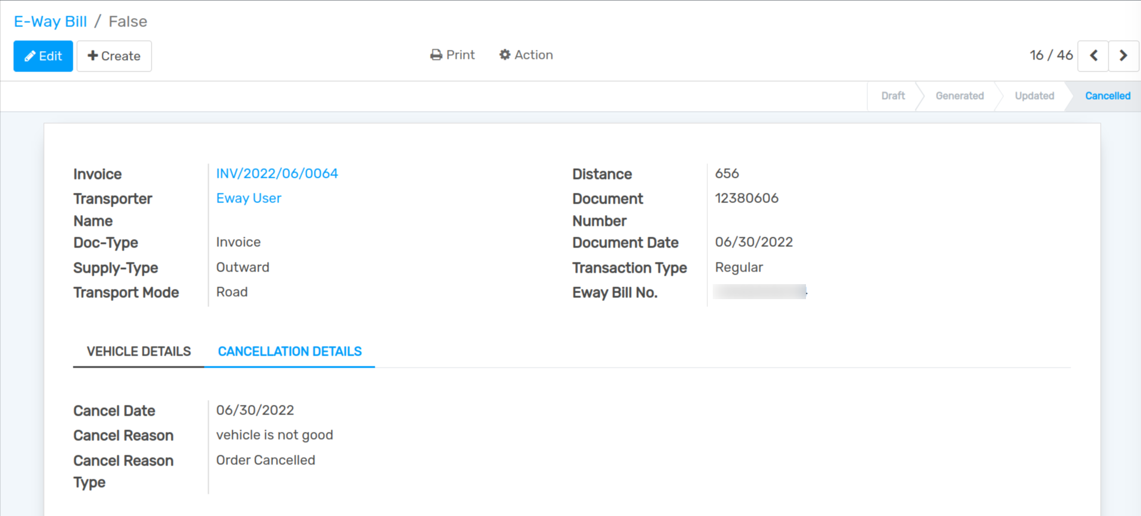Viewport: 1141px width, 516px height.
Task: Click the Eway Bill No. value field
Action: pyautogui.click(x=759, y=292)
